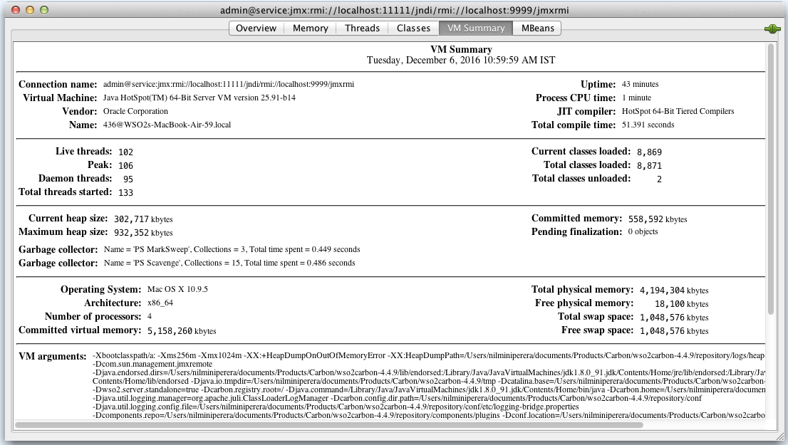Open the Memory tab
Viewport: 788px width, 445px height.
[311, 28]
